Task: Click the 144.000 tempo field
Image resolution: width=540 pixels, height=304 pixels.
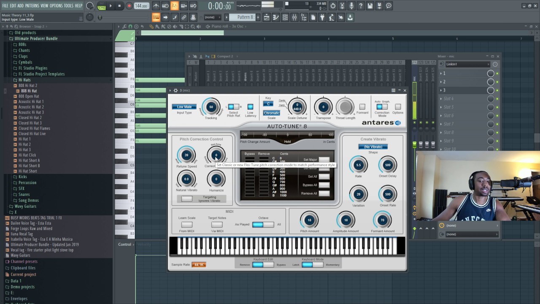Action: click(x=142, y=6)
